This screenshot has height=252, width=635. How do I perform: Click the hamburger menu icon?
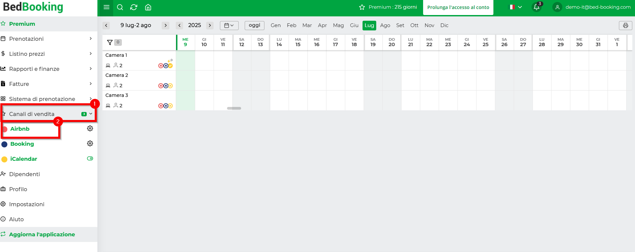106,7
